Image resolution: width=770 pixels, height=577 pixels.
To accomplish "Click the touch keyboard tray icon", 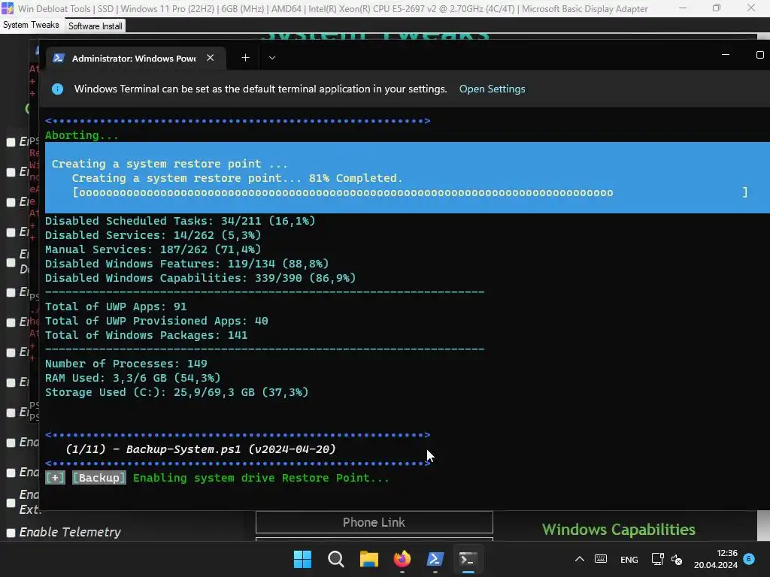I will pos(601,559).
